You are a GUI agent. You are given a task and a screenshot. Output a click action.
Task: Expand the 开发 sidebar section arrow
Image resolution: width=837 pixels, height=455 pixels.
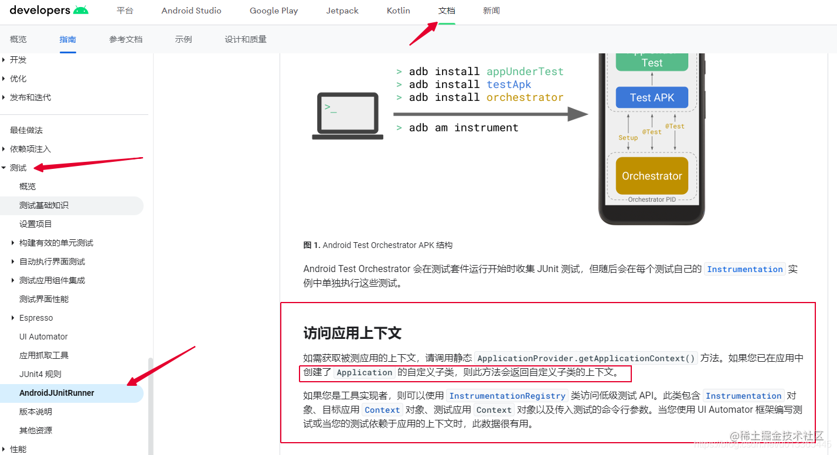tap(4, 60)
